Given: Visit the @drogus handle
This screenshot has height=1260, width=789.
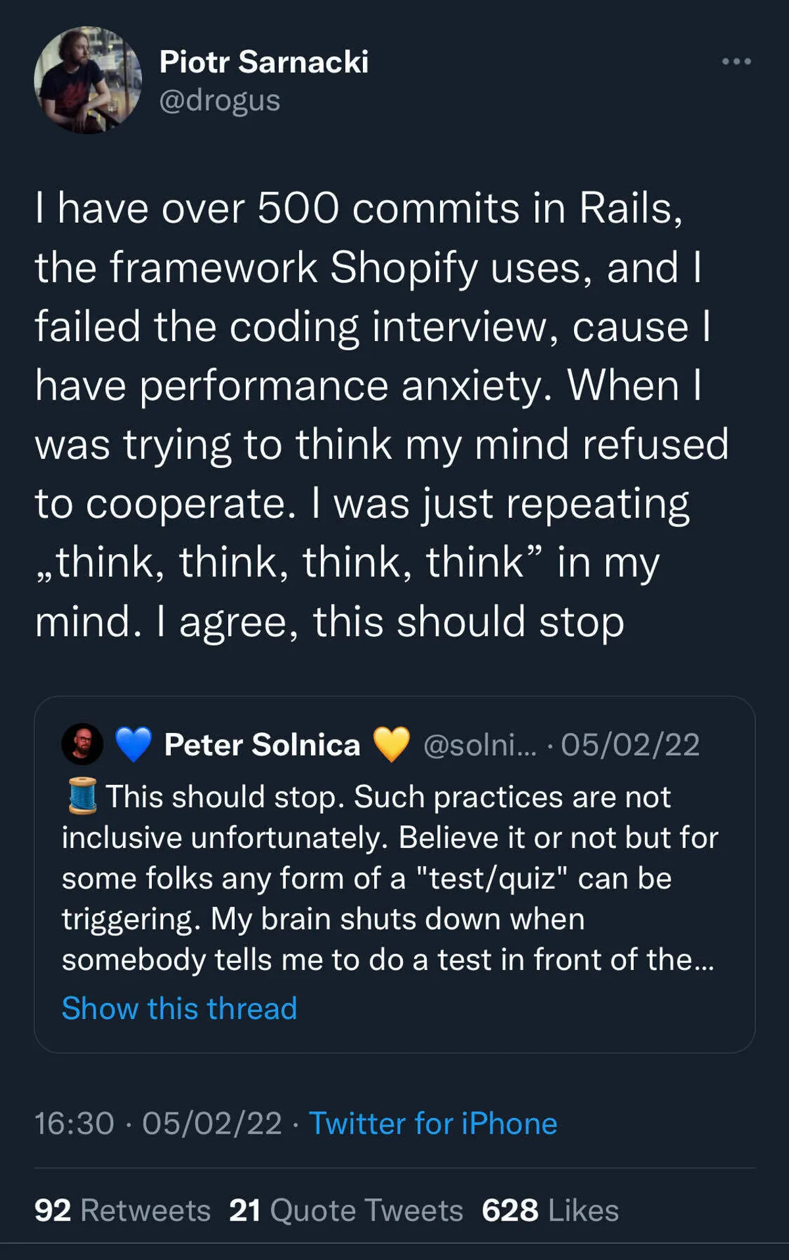Looking at the screenshot, I should click(220, 101).
